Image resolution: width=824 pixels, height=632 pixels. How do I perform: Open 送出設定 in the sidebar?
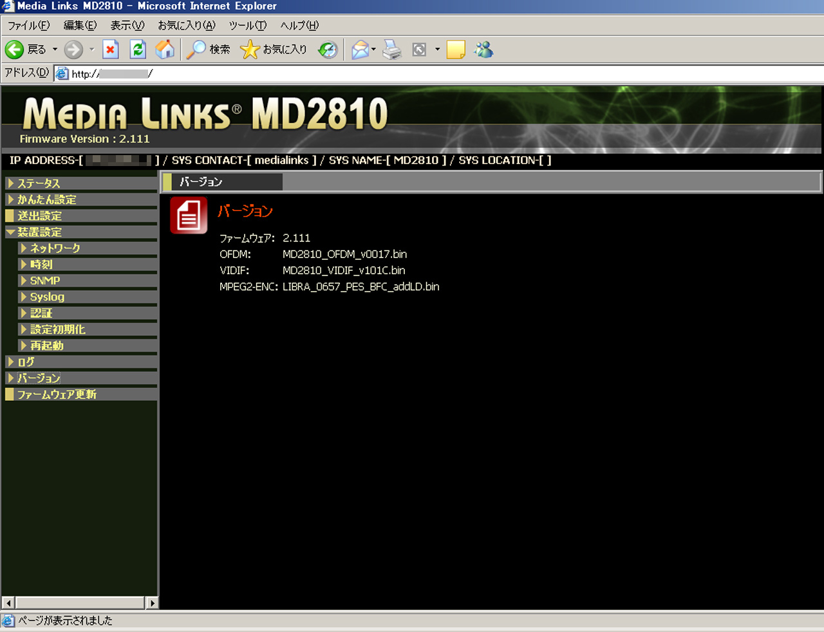point(81,216)
